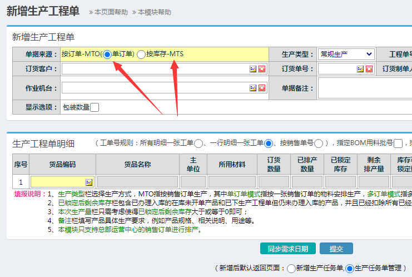Open 本页面帮助 help link

[111, 12]
